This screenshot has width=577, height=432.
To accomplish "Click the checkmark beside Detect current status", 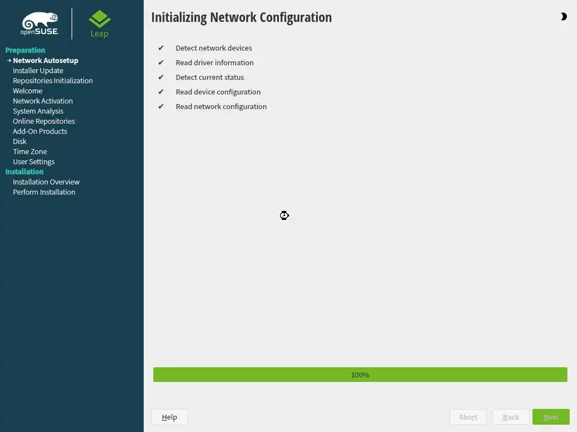I will pyautogui.click(x=161, y=77).
